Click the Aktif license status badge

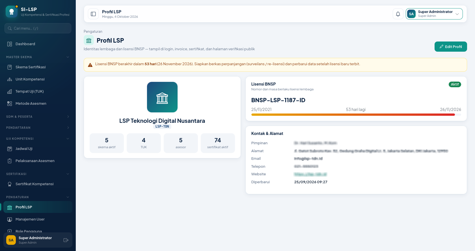pos(455,84)
